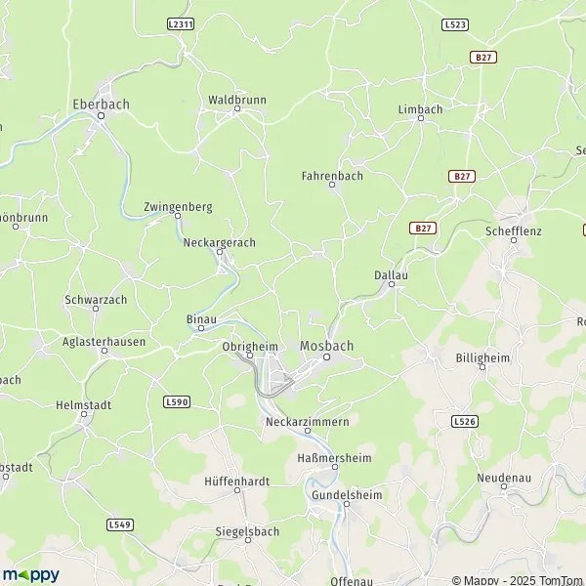Select the L2311 road shield

pyautogui.click(x=181, y=24)
